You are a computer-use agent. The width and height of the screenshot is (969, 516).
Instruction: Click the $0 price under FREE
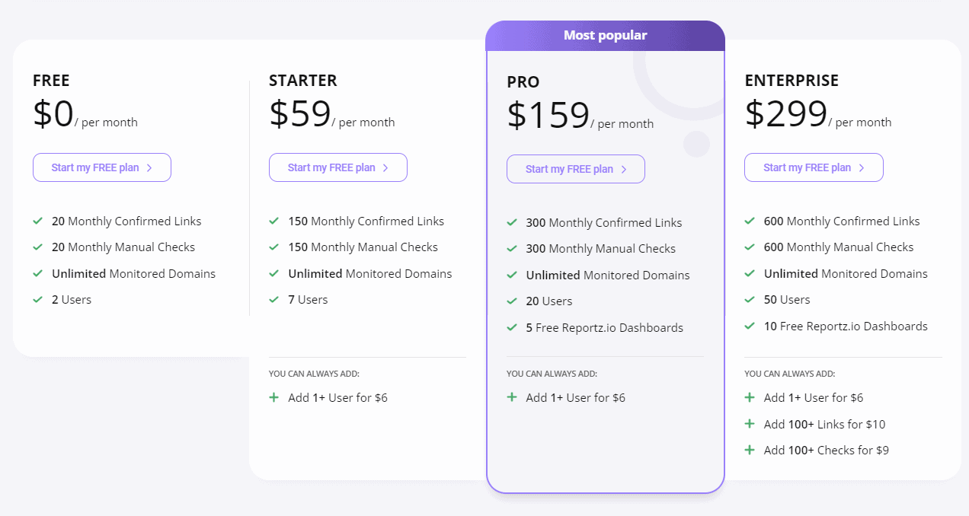click(x=52, y=113)
